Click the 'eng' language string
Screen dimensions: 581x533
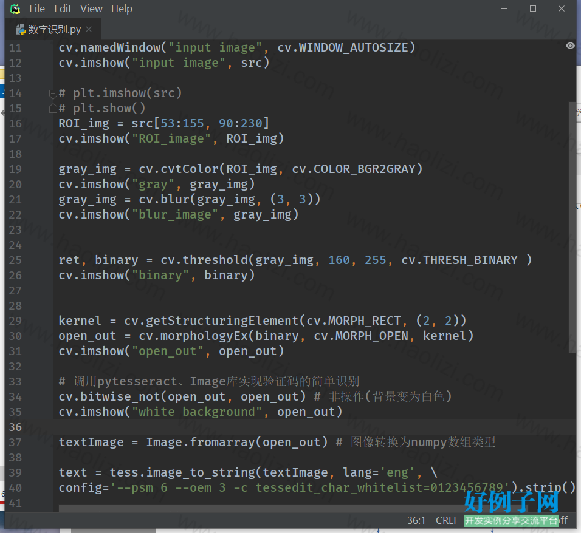[397, 473]
